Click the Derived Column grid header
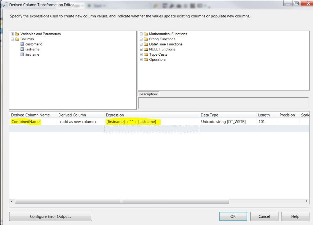This screenshot has height=225, width=313. coord(80,115)
